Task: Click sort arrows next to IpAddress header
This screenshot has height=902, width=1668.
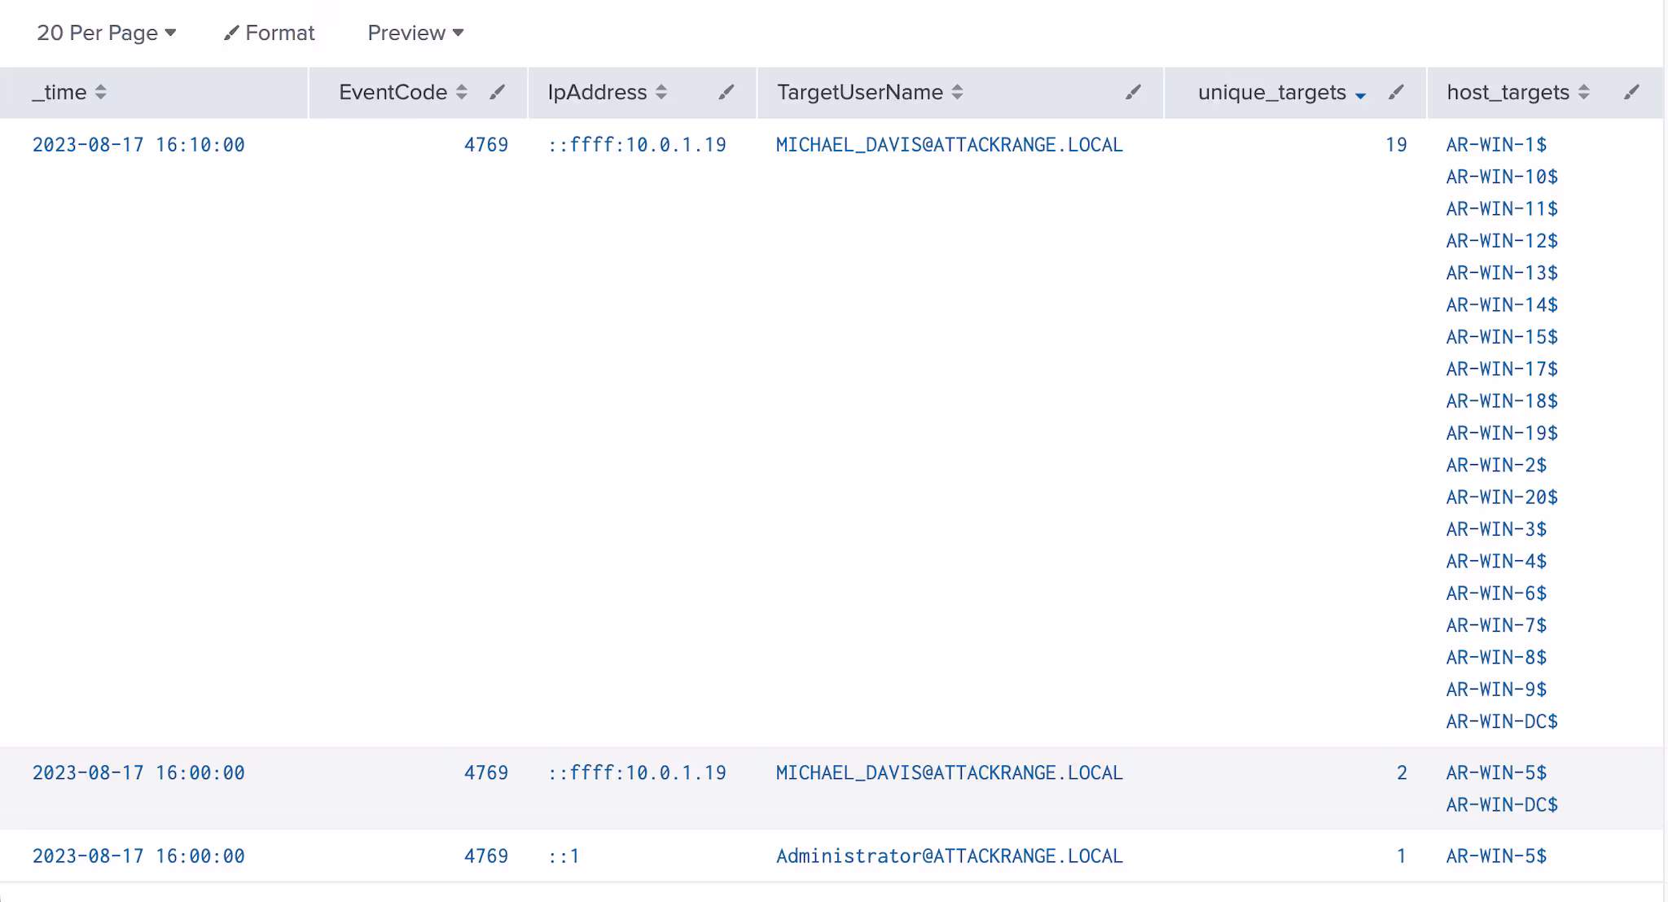Action: click(661, 92)
